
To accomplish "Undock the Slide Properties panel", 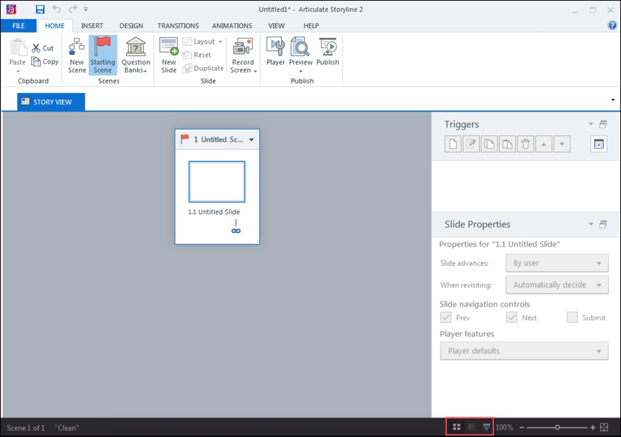I will coord(603,224).
